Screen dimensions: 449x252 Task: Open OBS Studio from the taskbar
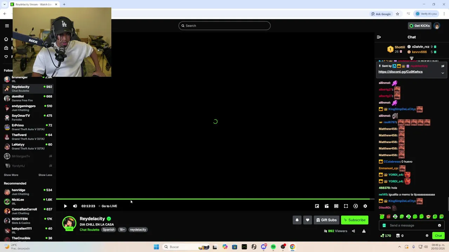[283, 247]
